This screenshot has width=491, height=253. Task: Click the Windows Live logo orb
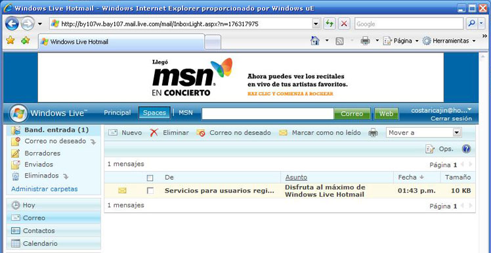(x=18, y=113)
